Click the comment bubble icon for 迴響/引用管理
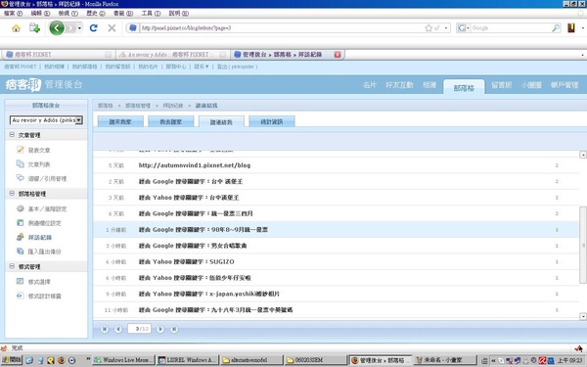 click(x=20, y=178)
